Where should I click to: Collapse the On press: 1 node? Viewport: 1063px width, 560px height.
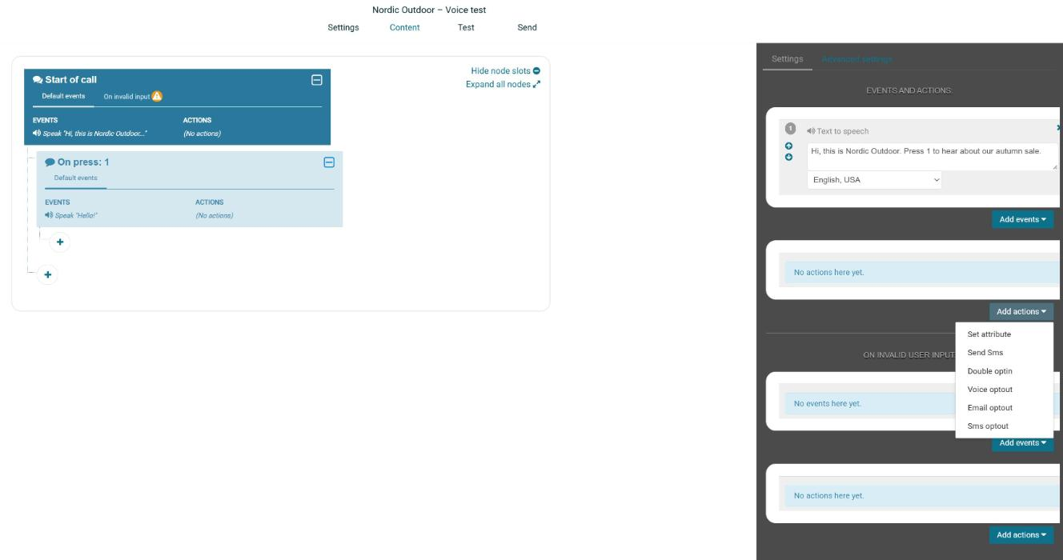pyautogui.click(x=328, y=162)
